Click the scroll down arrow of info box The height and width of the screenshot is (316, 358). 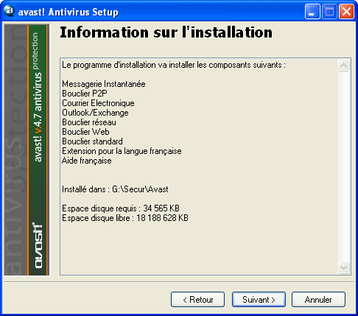(343, 267)
